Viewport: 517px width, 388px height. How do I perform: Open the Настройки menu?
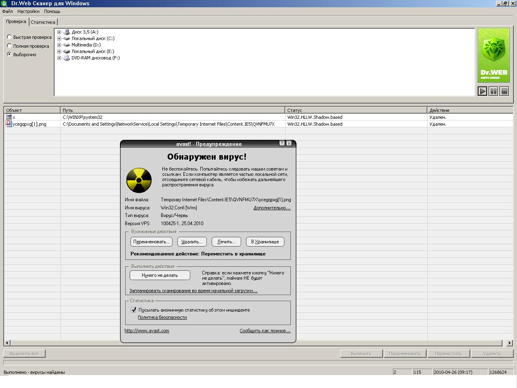[28, 11]
